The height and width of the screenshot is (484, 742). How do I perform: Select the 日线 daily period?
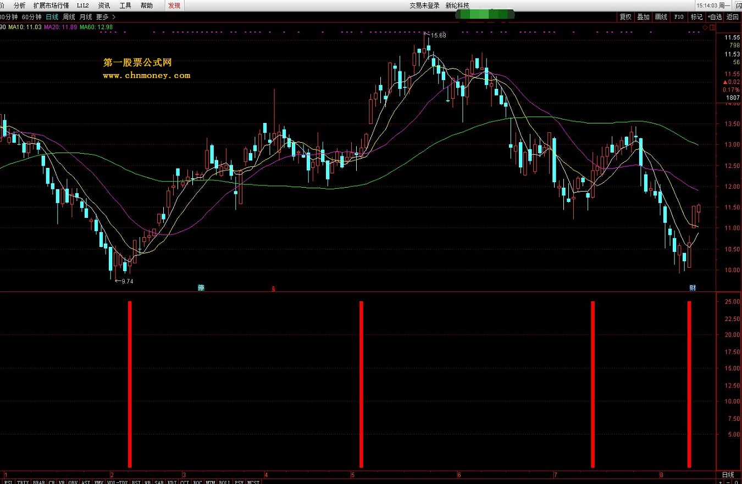click(52, 17)
